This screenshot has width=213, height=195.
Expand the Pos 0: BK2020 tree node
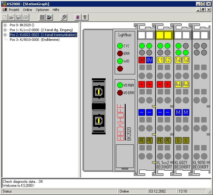[5, 25]
